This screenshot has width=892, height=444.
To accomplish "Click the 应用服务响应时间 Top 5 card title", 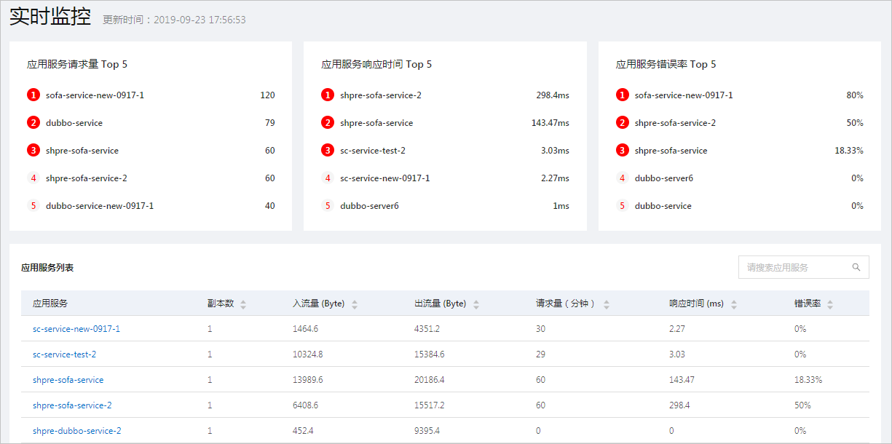I will point(376,64).
